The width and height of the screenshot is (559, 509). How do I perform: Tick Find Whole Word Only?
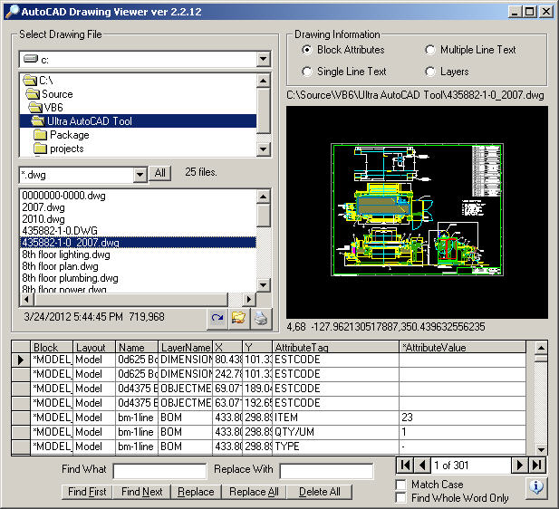[x=401, y=497]
